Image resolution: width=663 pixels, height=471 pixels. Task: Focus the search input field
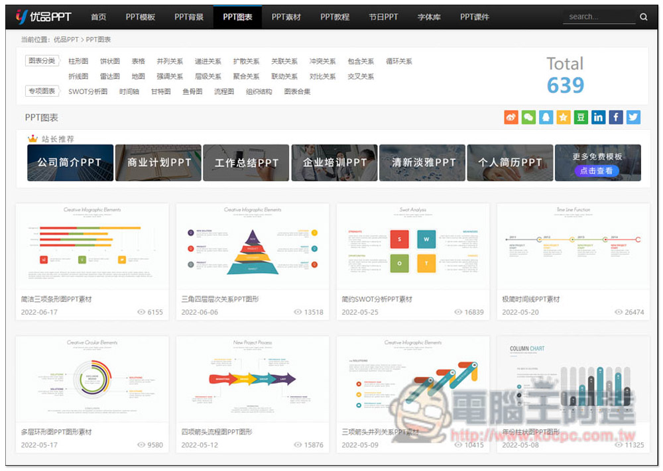pos(599,17)
